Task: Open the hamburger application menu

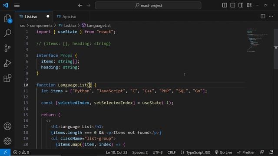Action: 17,5
